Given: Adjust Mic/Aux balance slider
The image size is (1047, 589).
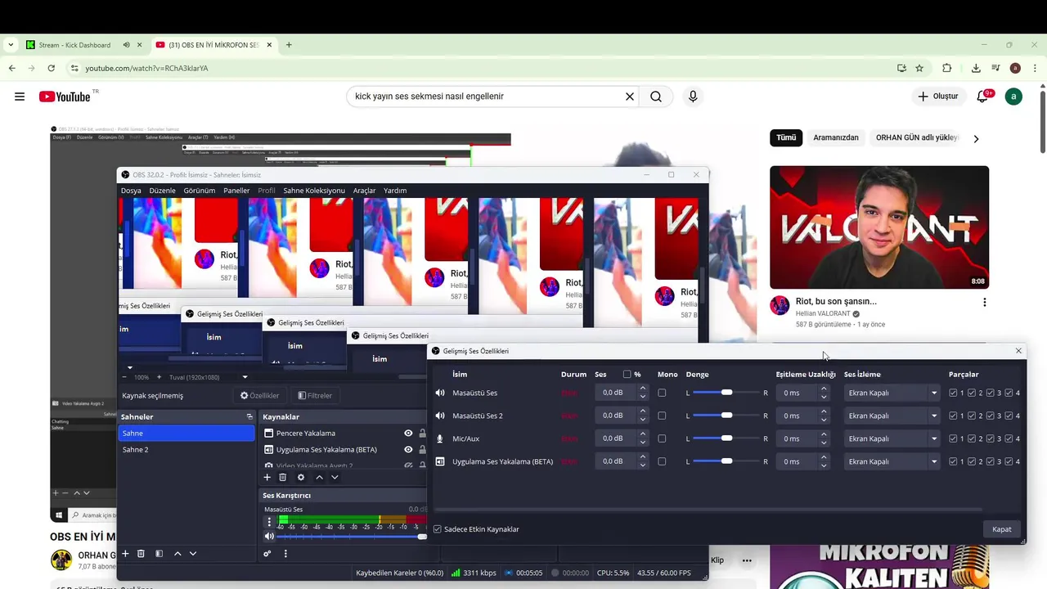Looking at the screenshot, I should click(726, 438).
